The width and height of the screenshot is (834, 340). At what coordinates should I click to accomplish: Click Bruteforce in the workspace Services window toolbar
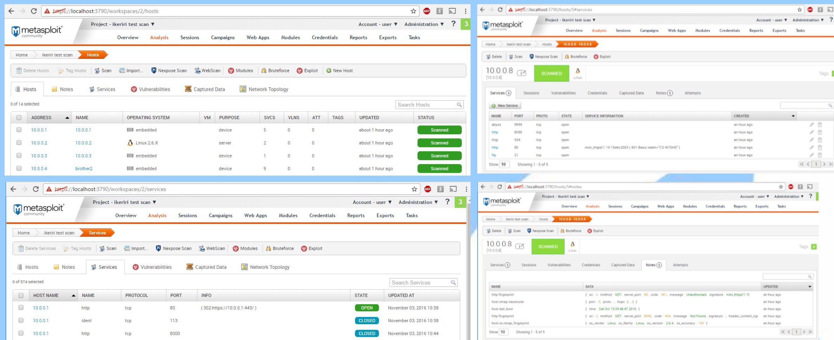point(280,249)
